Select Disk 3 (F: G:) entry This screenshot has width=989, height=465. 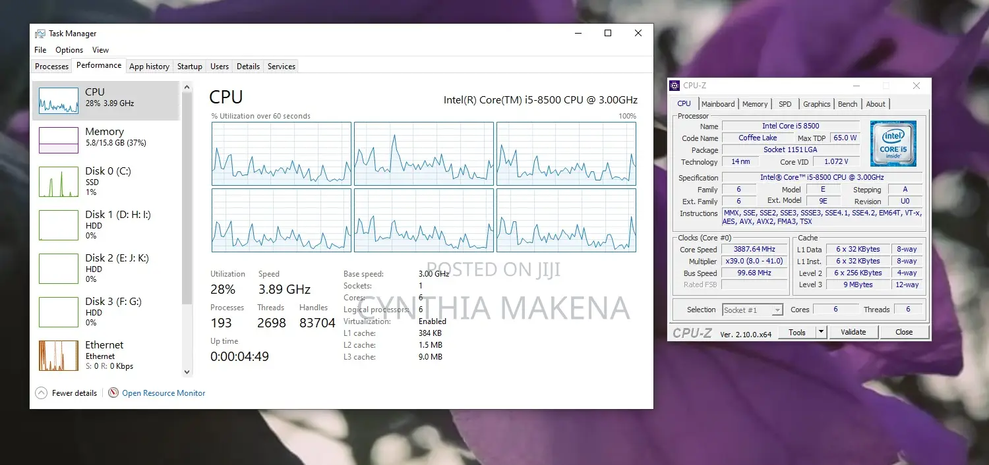105,312
